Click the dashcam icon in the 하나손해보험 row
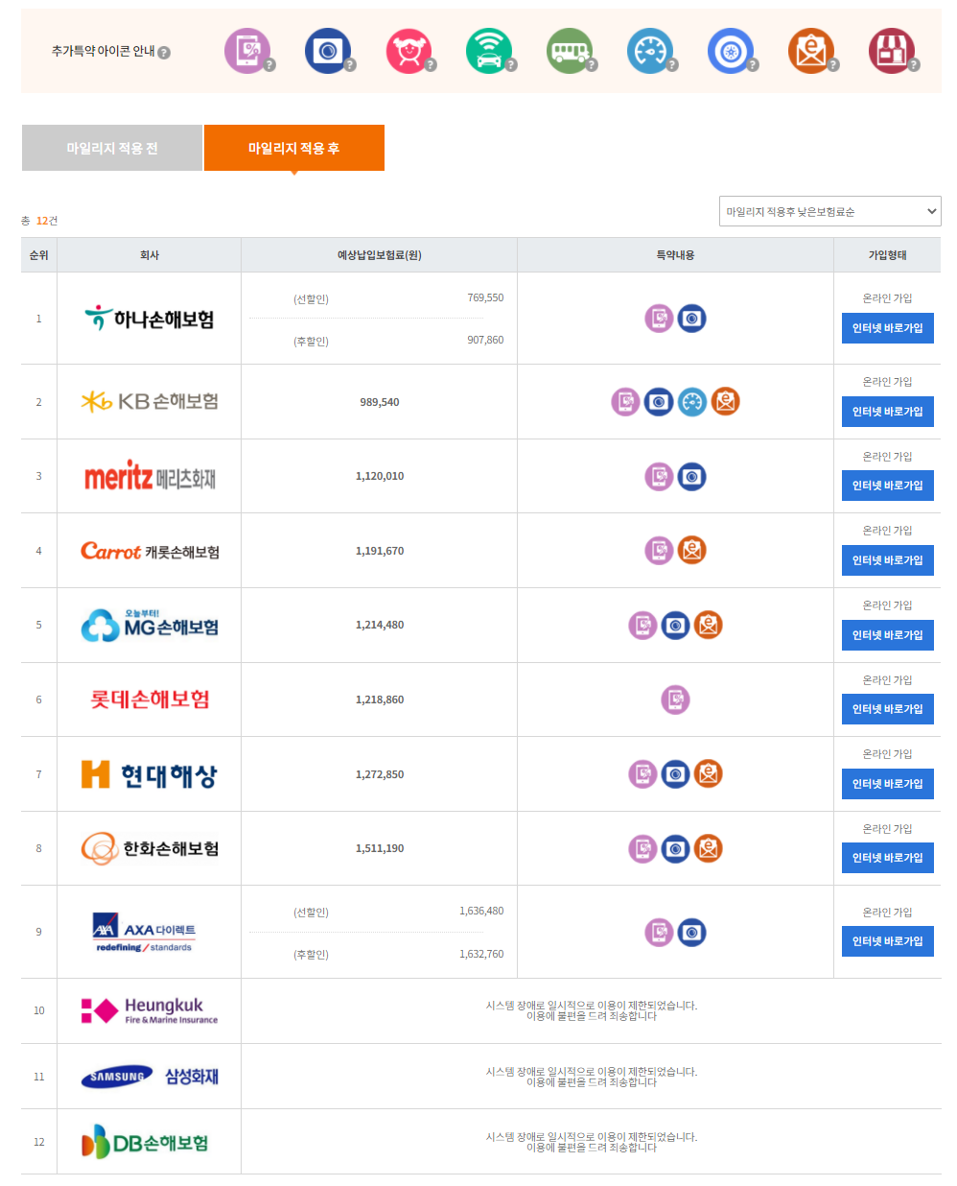This screenshot has height=1186, width=957. 692,319
